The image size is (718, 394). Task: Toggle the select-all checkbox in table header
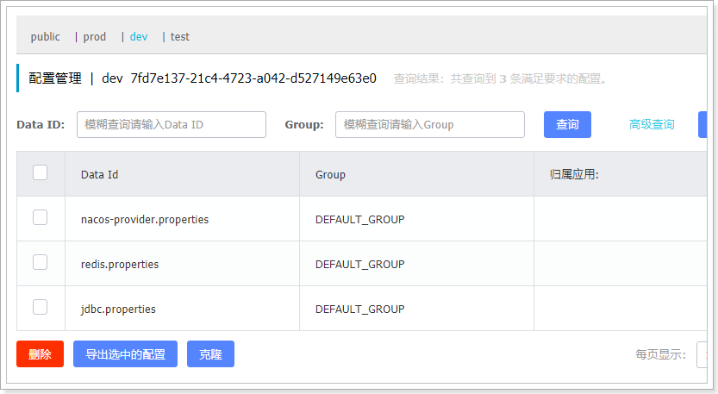click(41, 172)
